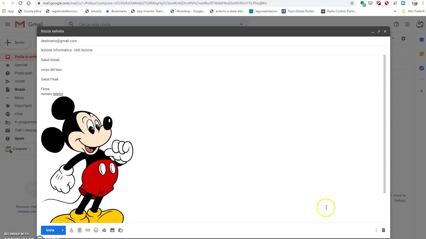
Task: Insert a link in the message
Action: click(x=88, y=230)
